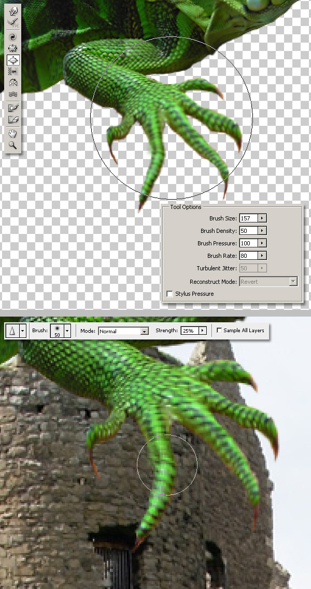The width and height of the screenshot is (311, 589).
Task: Click the brush preview thumbnail showing 50
Action: click(x=57, y=331)
